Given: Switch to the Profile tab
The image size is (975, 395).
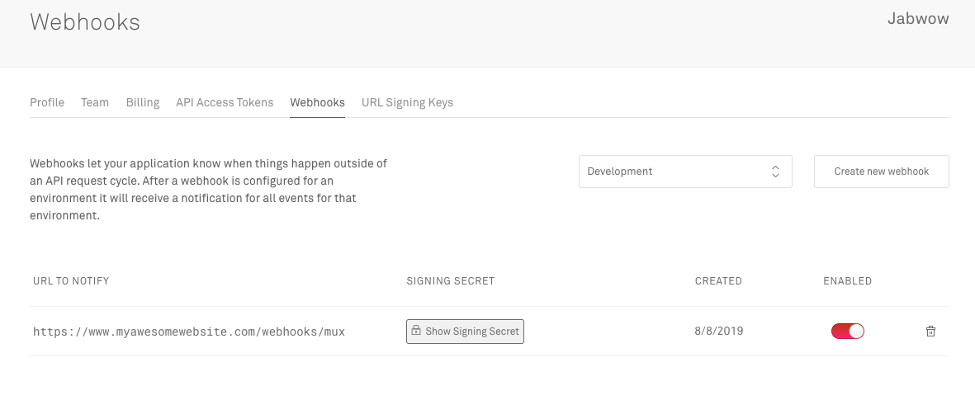Looking at the screenshot, I should point(47,102).
